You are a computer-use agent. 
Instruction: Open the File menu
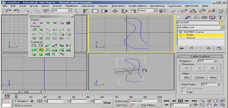[5, 6]
